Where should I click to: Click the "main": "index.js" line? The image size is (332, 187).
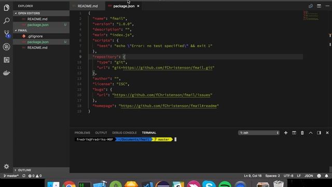[x=113, y=35]
